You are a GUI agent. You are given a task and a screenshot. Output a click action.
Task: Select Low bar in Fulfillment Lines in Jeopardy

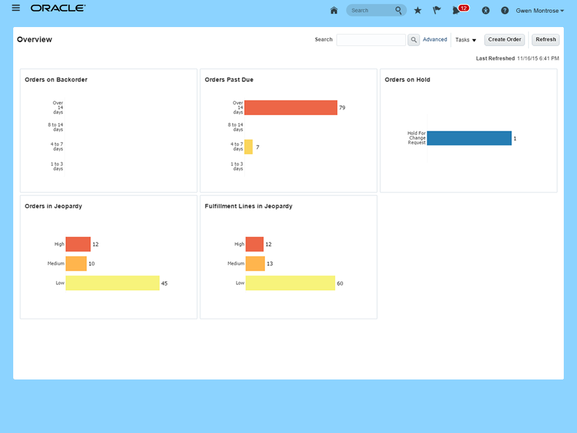tap(290, 283)
